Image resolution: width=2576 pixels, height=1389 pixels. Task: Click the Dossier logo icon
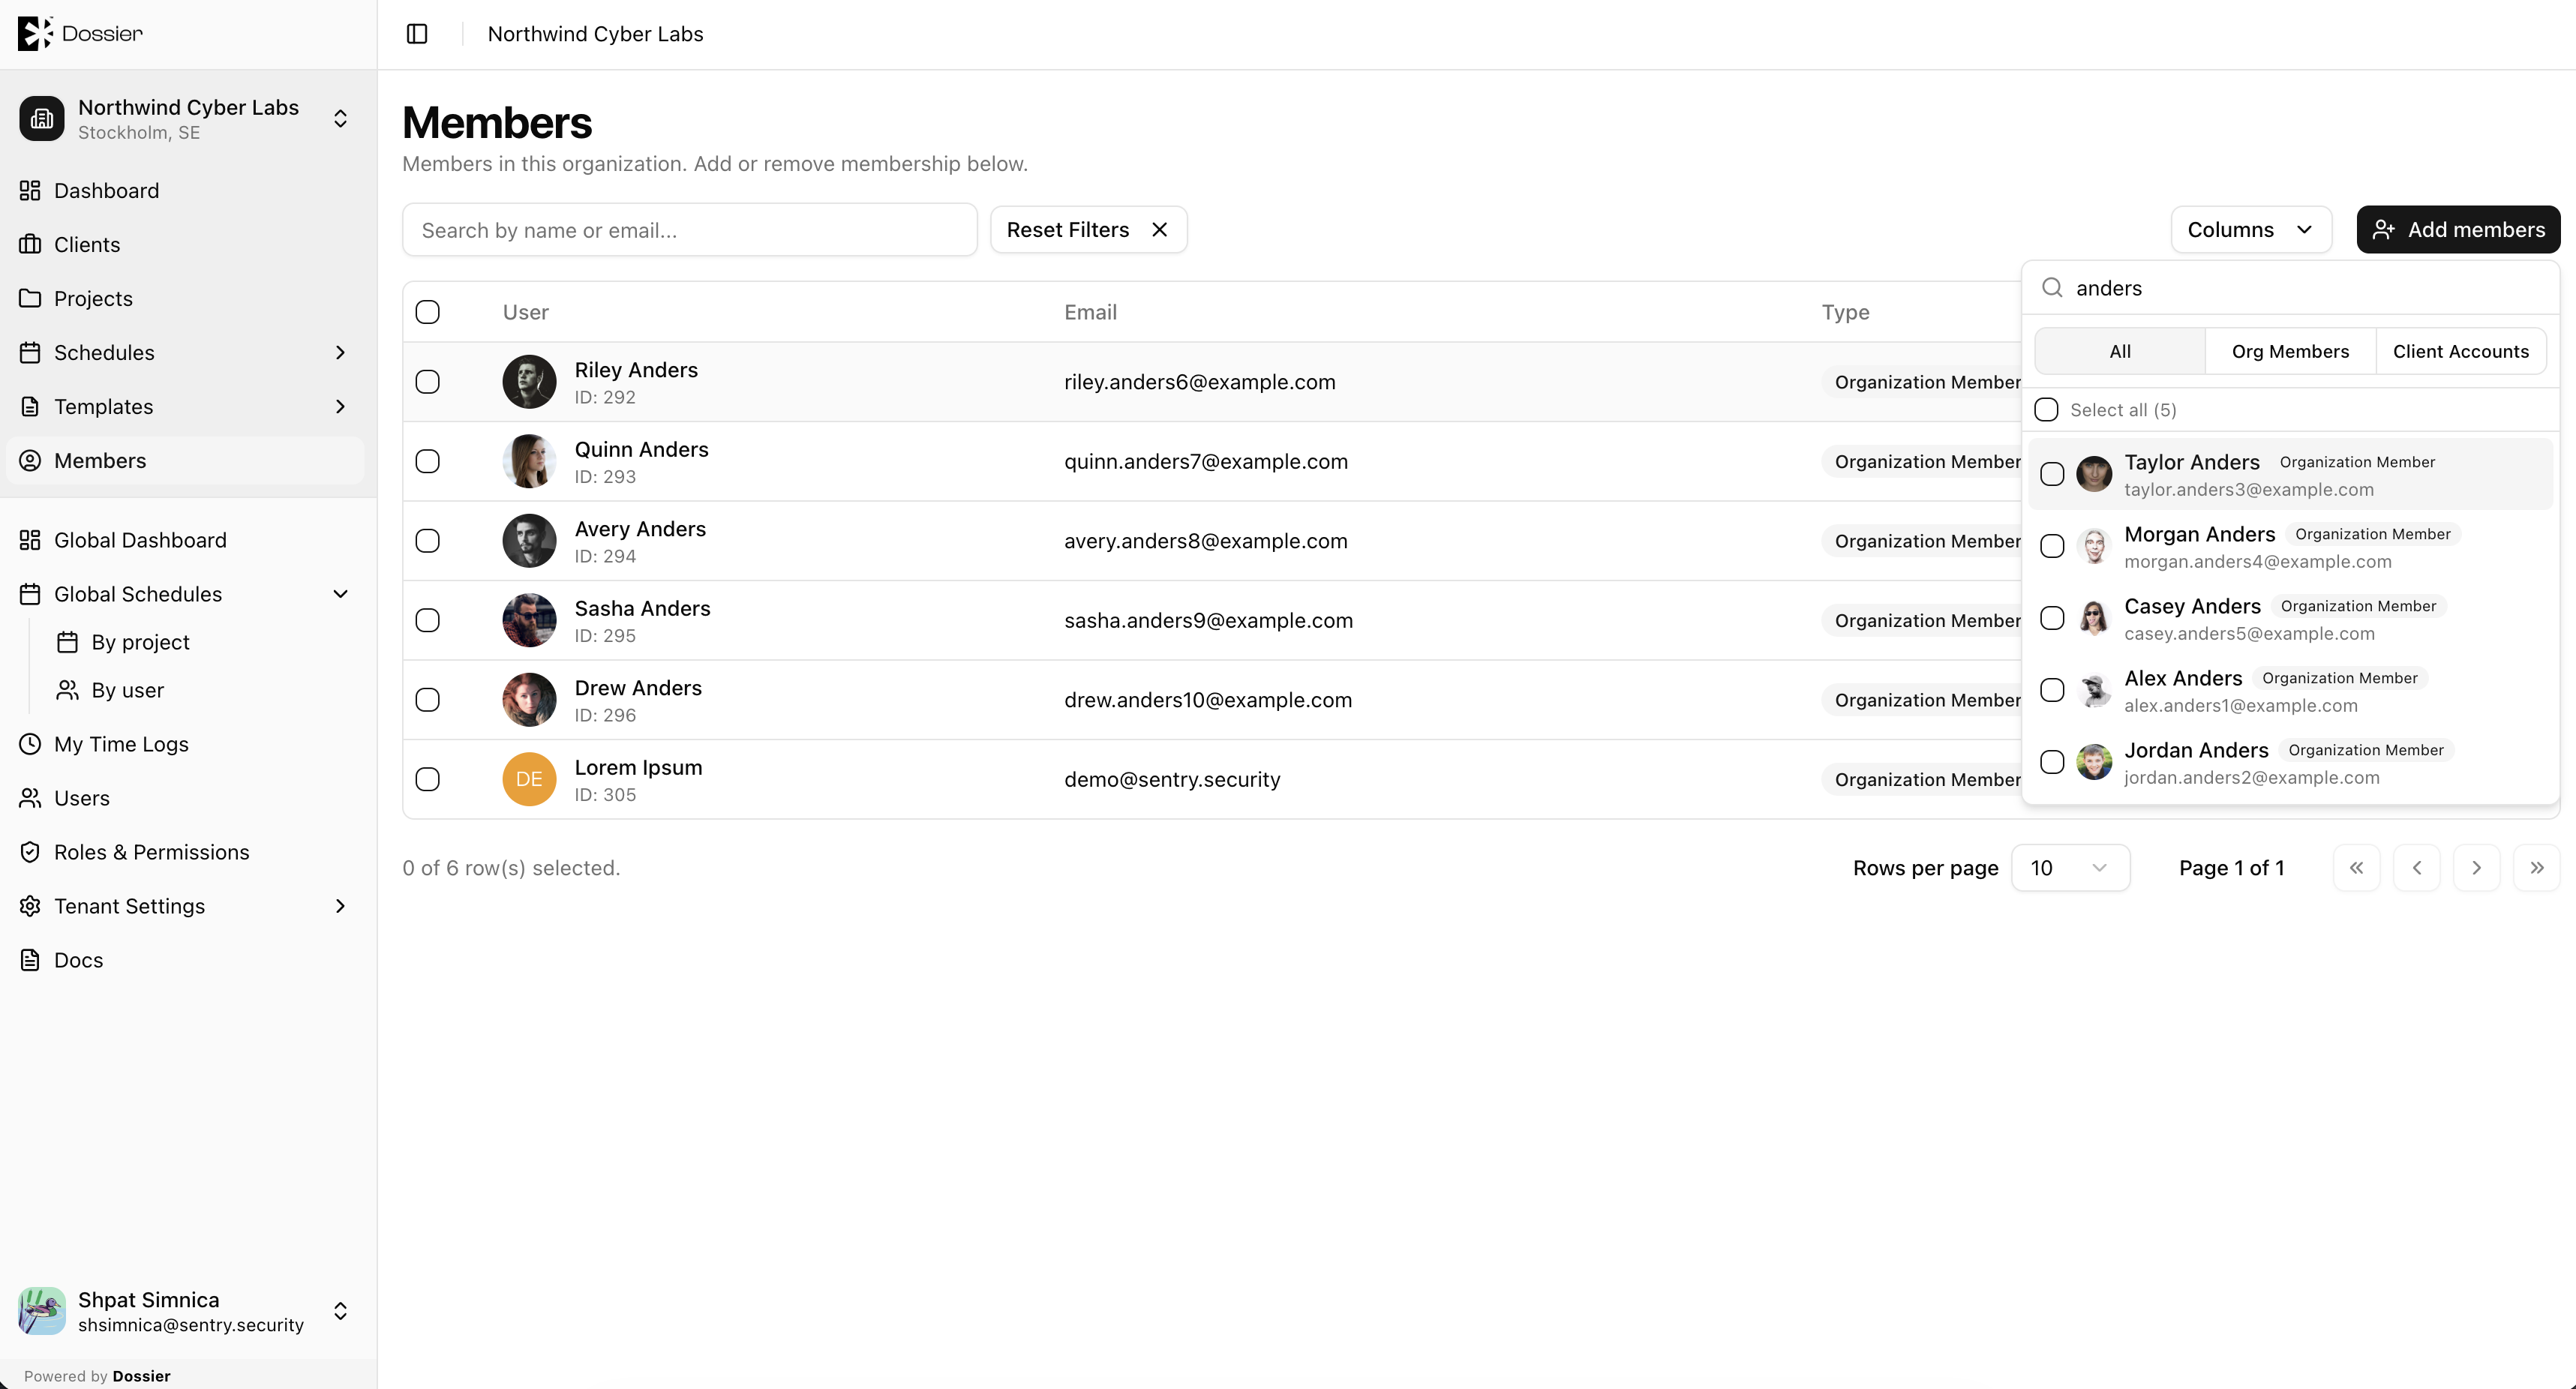click(x=35, y=33)
